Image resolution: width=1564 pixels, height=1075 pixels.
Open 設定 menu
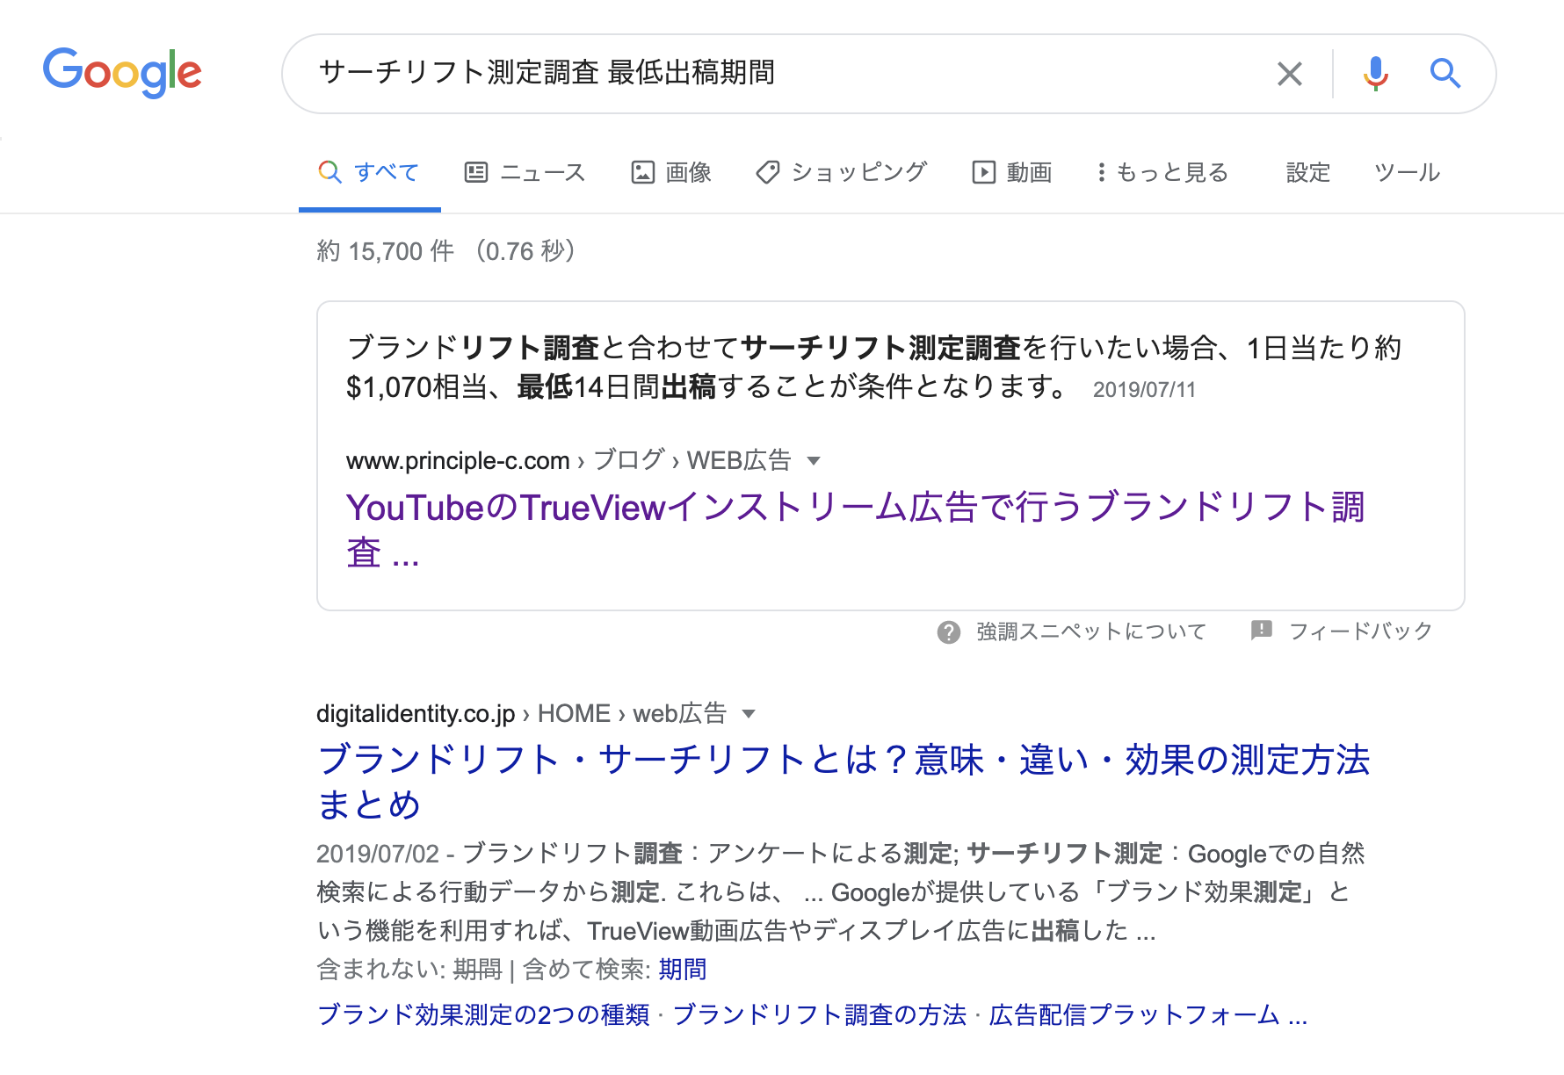click(1308, 172)
